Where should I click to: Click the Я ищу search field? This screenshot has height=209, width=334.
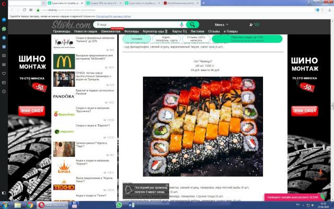[137, 25]
